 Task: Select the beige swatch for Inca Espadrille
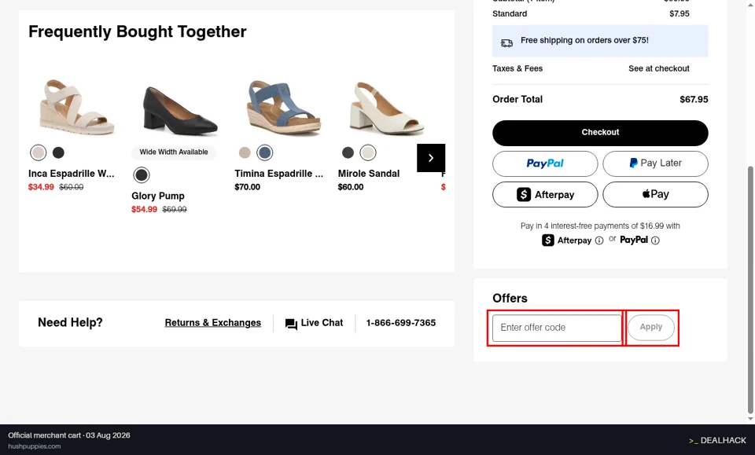pos(38,153)
